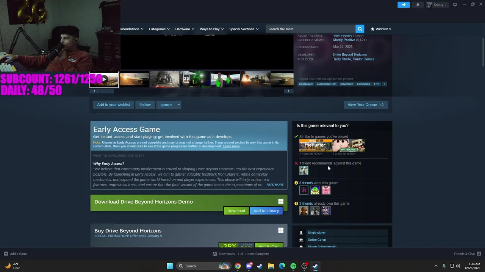This screenshot has height=272, width=485.
Task: Click the screenshot strip scrollbar handle
Action: point(106,91)
